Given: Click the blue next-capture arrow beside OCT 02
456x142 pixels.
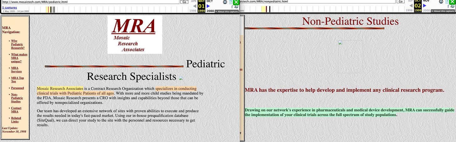Looking at the screenshot, I should click(425, 6).
